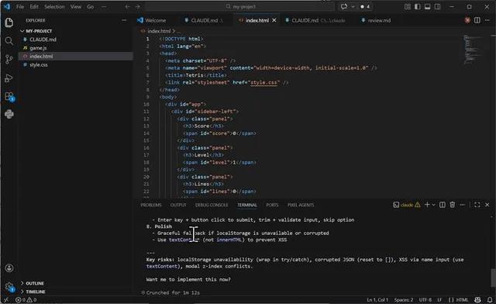The width and height of the screenshot is (496, 304).
Task: Toggle the secondary sidebar visibility
Action: pos(437,7)
